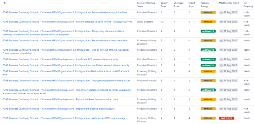Sort by the Severity Score column header
The height and width of the screenshot is (124, 254).
pyautogui.click(x=165, y=5)
